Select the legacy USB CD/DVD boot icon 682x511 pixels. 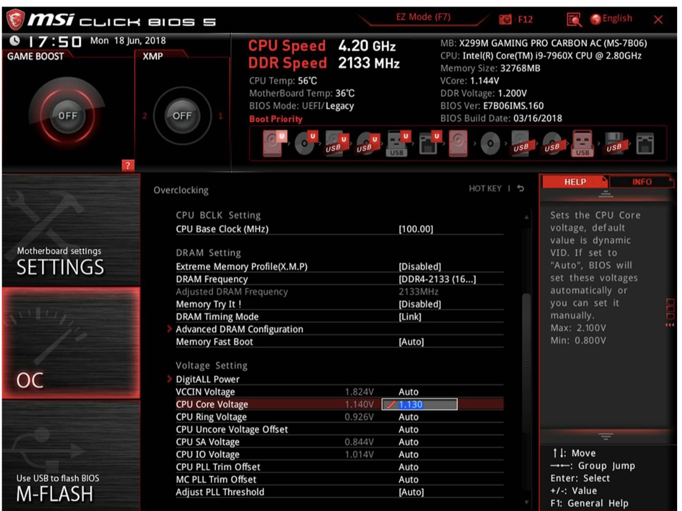pyautogui.click(x=553, y=143)
